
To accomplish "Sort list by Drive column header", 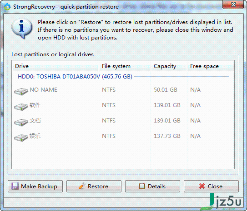I will pos(55,66).
